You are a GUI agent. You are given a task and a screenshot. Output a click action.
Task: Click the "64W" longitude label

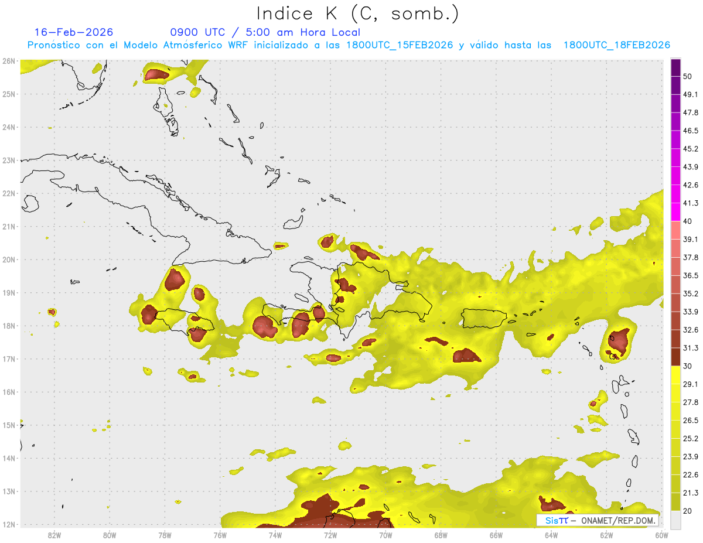tap(551, 535)
